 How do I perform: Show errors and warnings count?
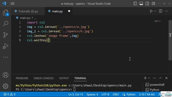click(9, 94)
